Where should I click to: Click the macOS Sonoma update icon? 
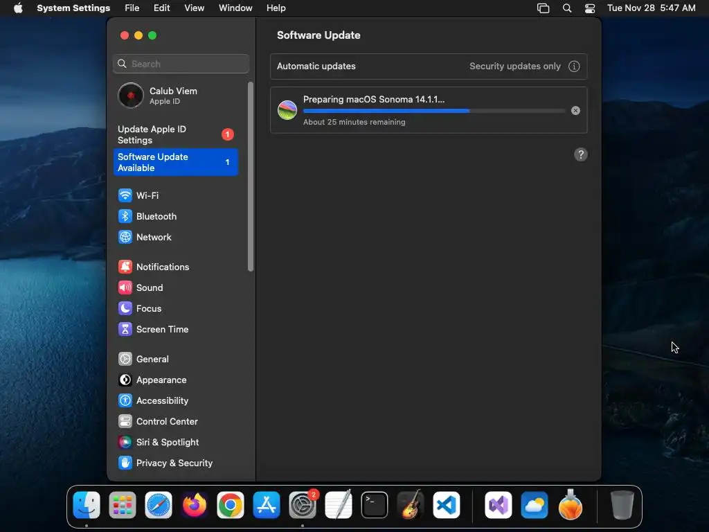click(287, 110)
